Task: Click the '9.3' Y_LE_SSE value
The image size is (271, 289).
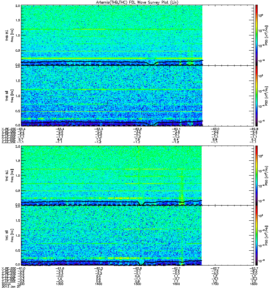Action: click(x=254, y=139)
